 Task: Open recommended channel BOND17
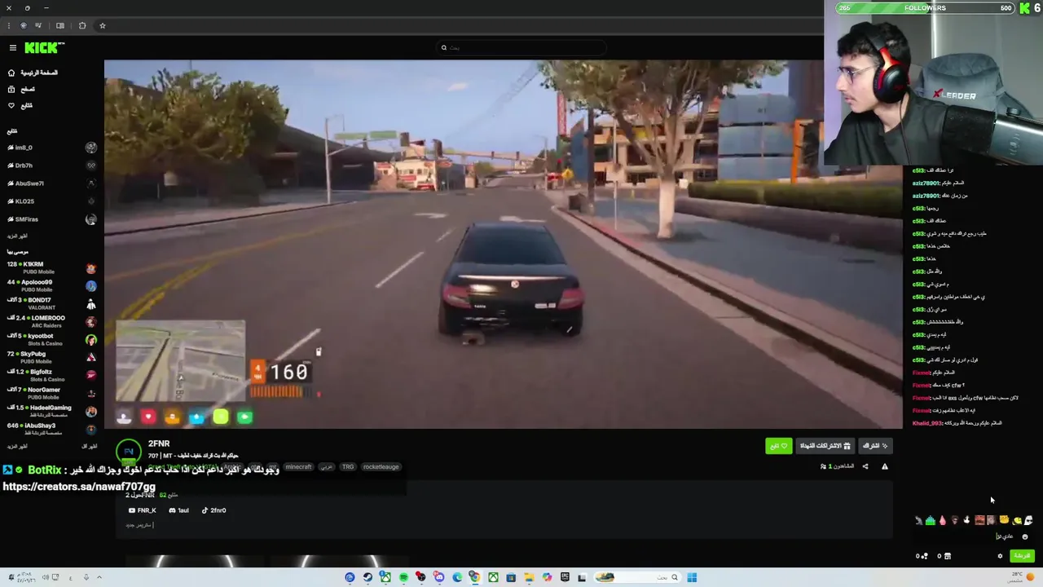[52, 304]
